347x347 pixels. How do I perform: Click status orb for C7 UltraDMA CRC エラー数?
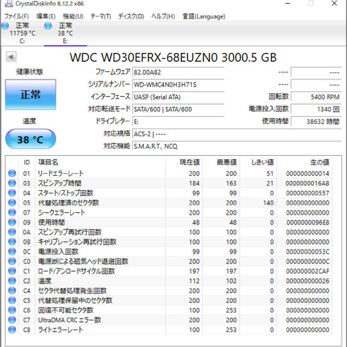click(x=12, y=319)
